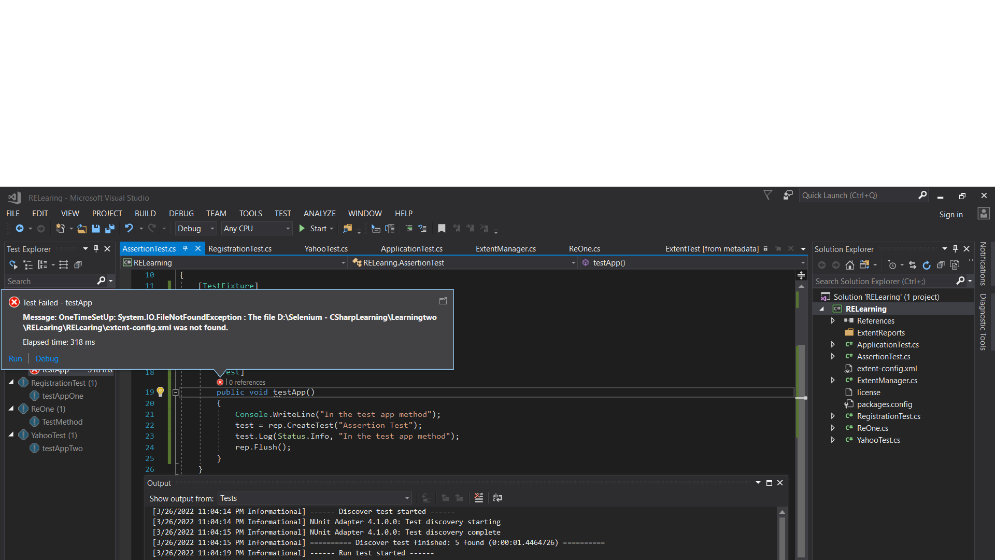The width and height of the screenshot is (995, 560).
Task: Open the failed test popup in new window
Action: (x=443, y=301)
